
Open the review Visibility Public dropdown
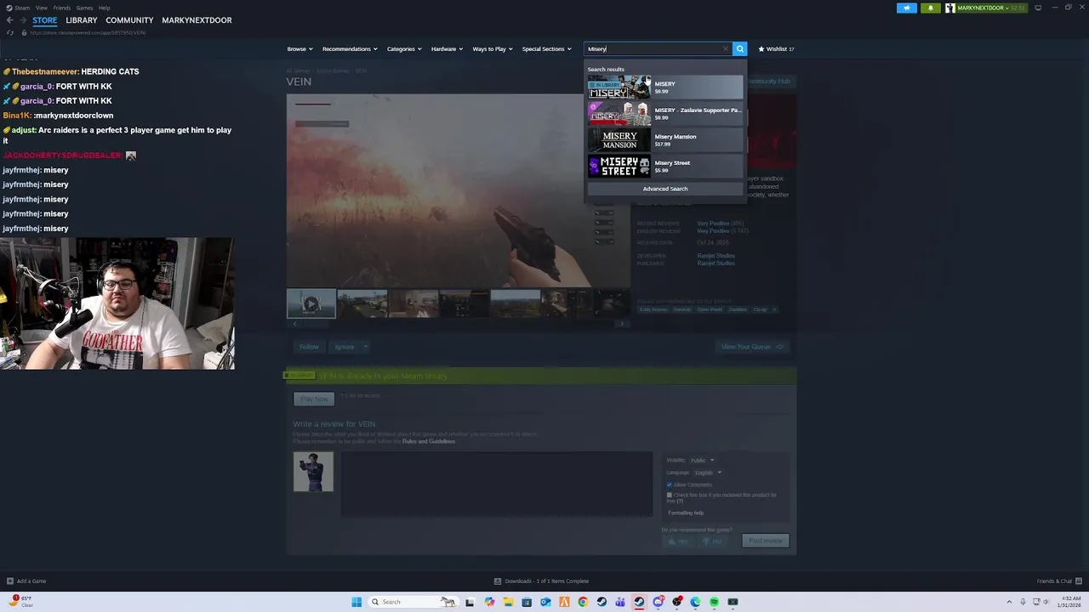pyautogui.click(x=702, y=460)
